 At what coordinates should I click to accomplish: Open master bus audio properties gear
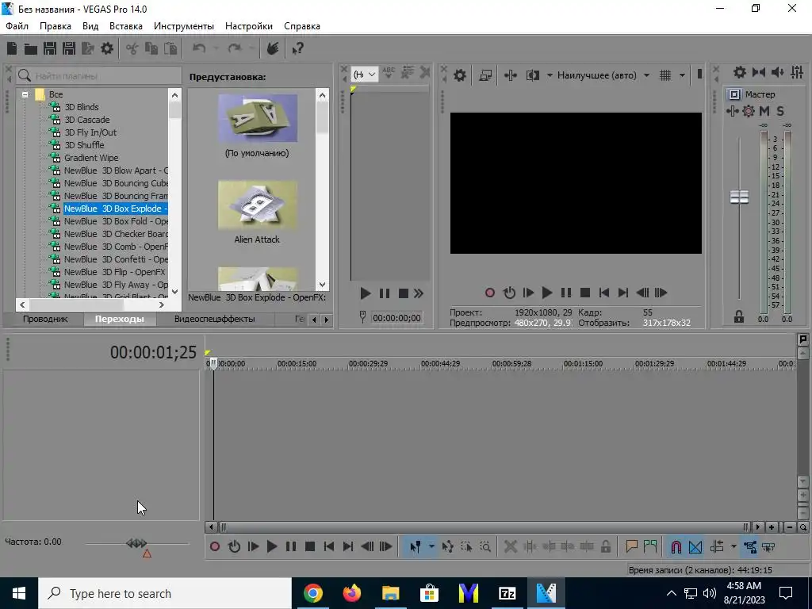[740, 72]
